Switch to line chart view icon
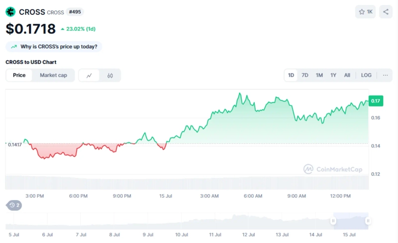398x243 pixels. click(89, 76)
